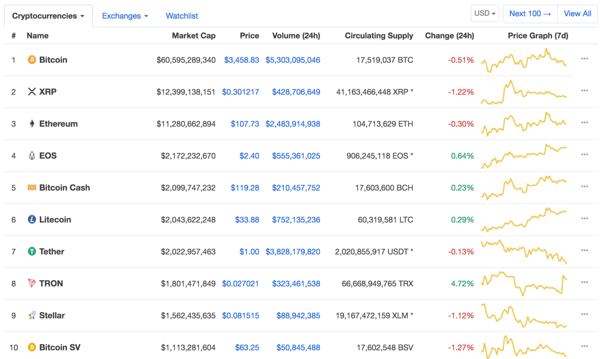The height and width of the screenshot is (359, 602).
Task: Open the TRON name link
Action: [x=51, y=283]
